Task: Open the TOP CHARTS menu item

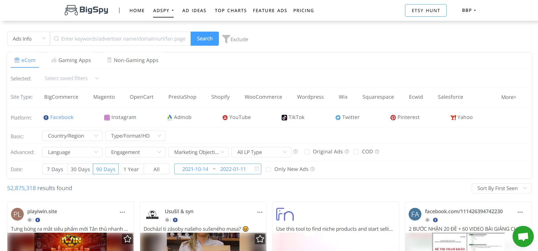Action: (230, 10)
